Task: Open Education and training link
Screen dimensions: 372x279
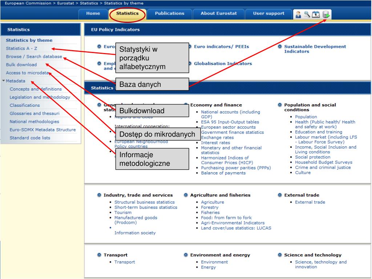Action: click(x=318, y=132)
